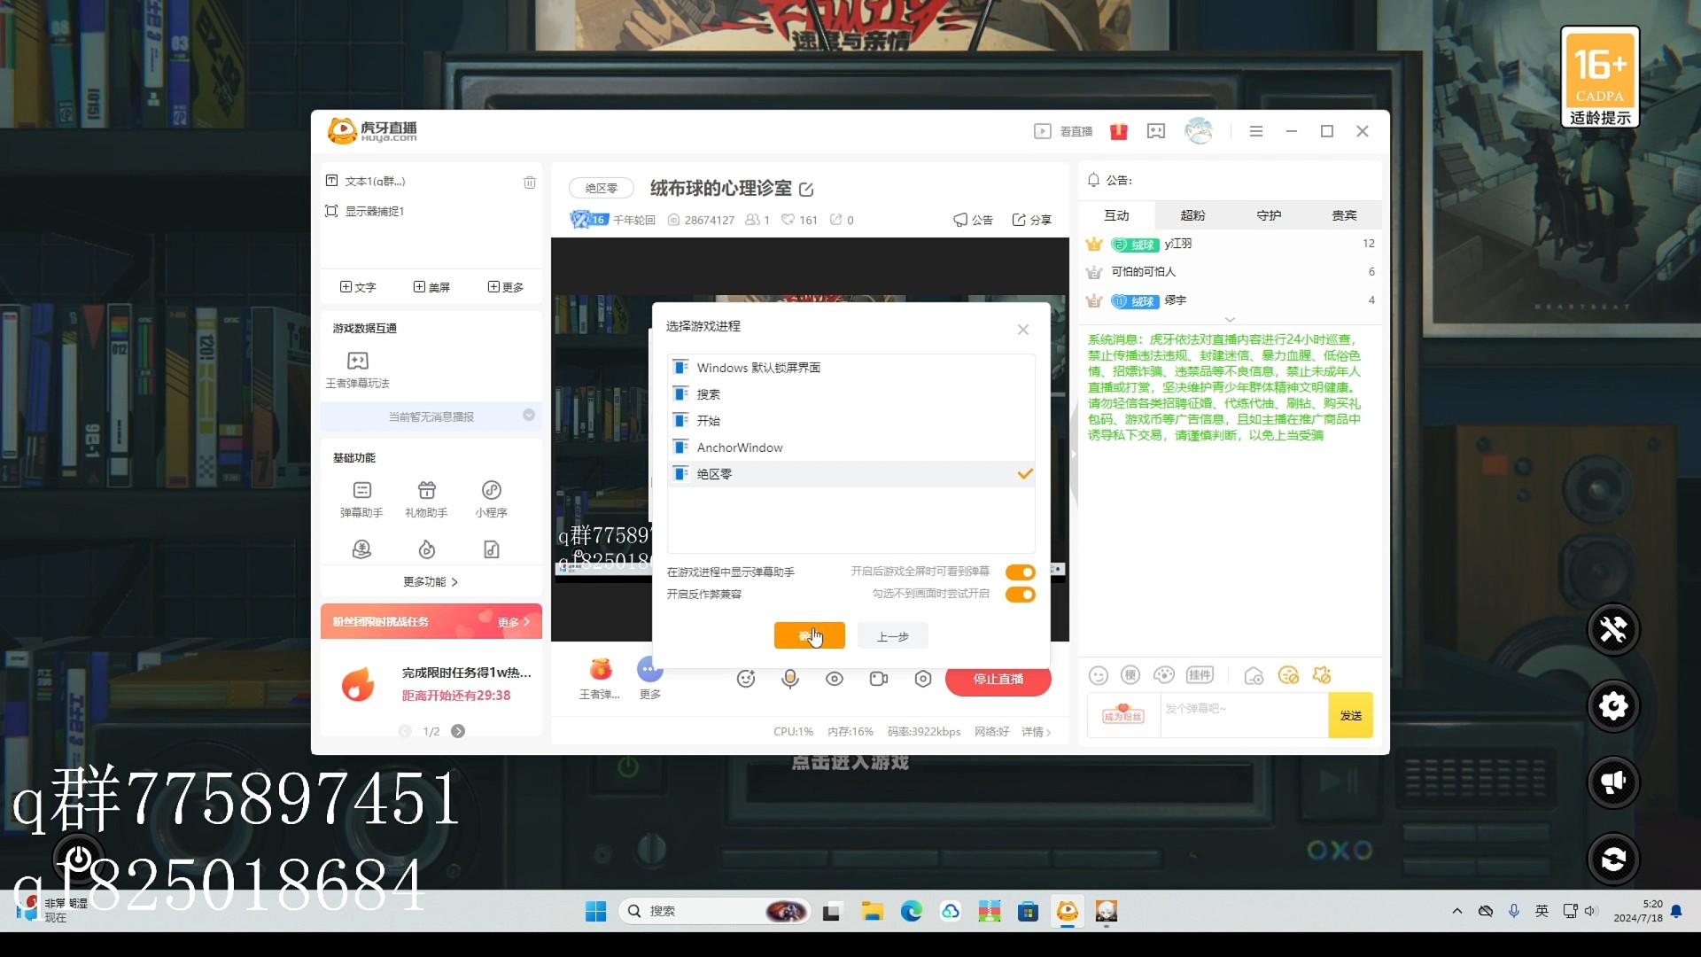Switch to the 守护 tab

[x=1268, y=214]
